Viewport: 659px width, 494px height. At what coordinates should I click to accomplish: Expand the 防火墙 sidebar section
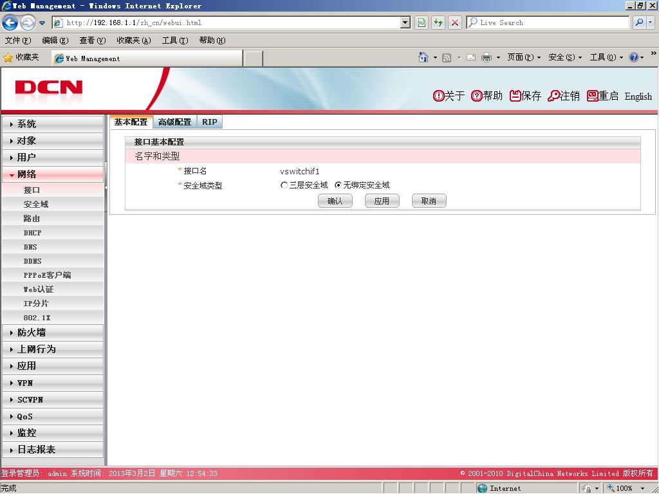53,333
